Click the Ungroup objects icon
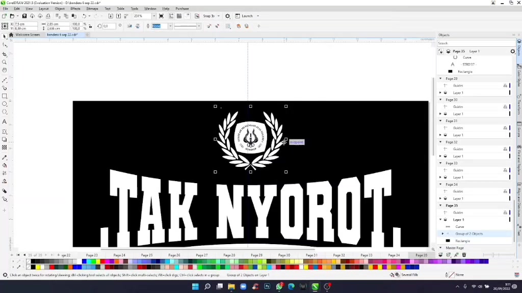522x293 pixels. point(209,26)
